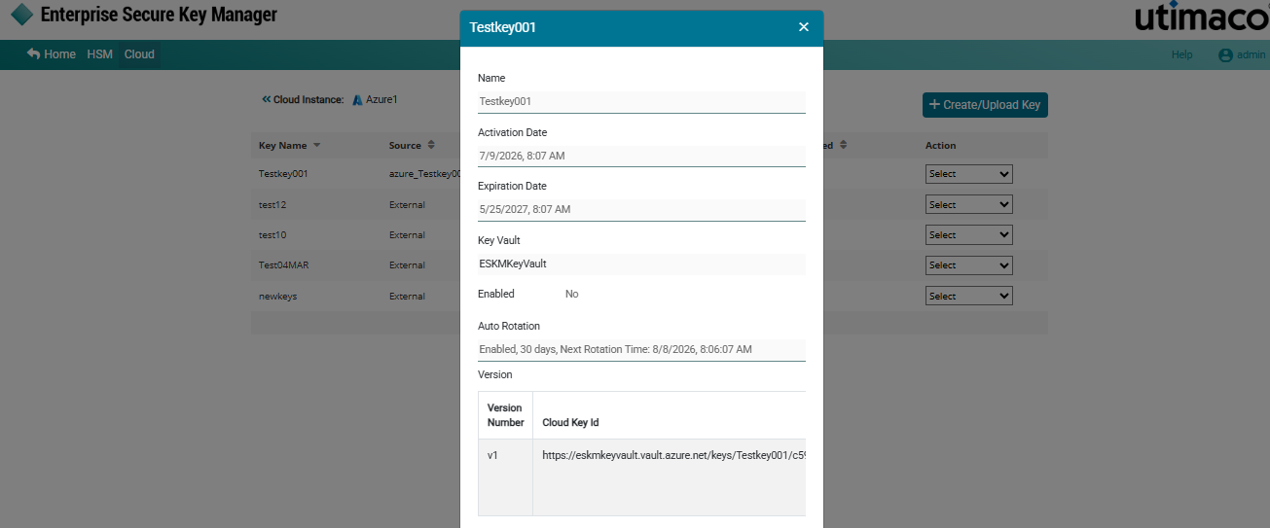Click the Home back-arrow icon

coord(34,54)
